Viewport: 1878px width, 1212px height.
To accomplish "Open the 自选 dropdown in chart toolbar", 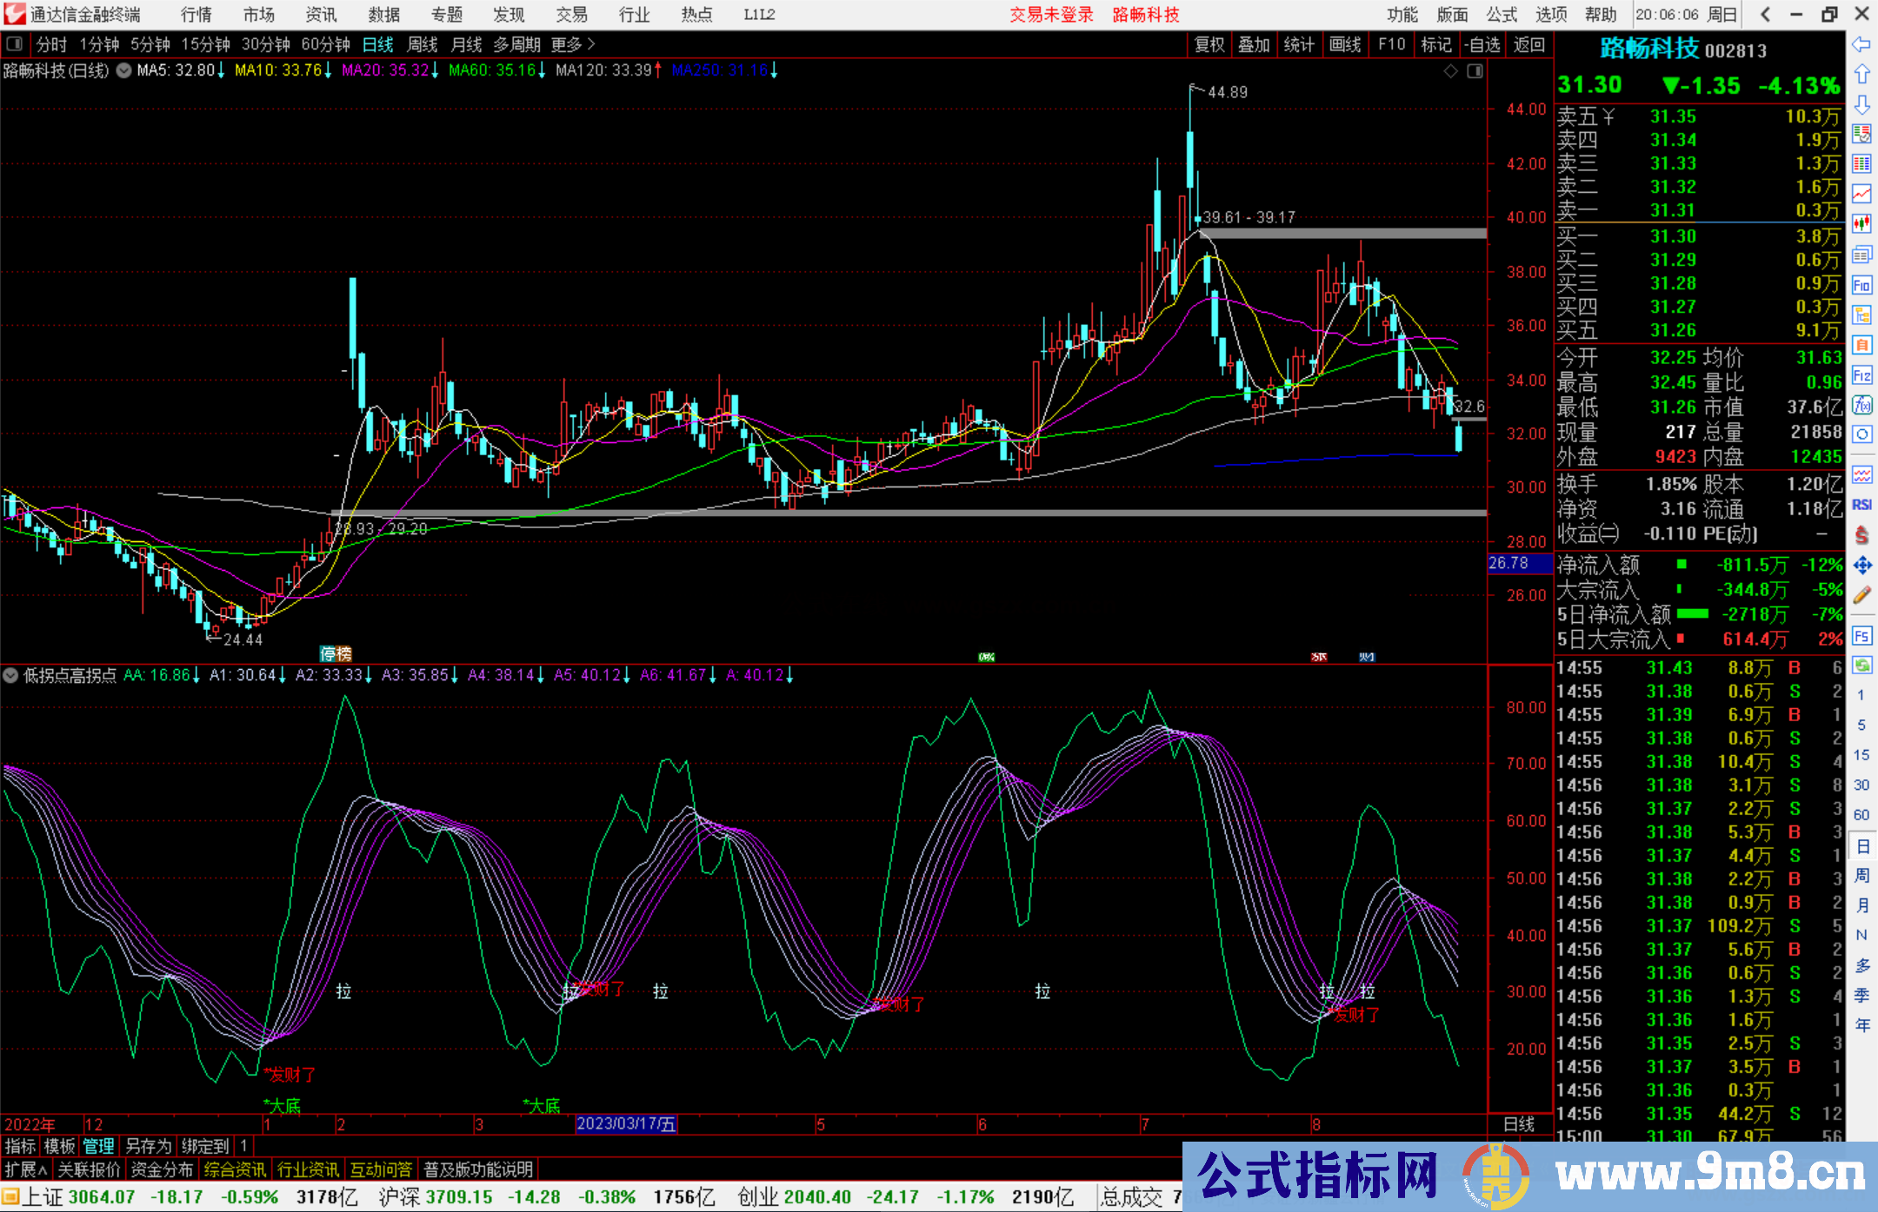I will tap(1482, 44).
